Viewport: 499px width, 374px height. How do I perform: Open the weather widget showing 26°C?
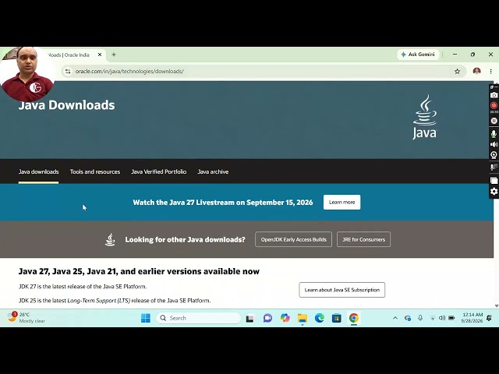point(26,318)
